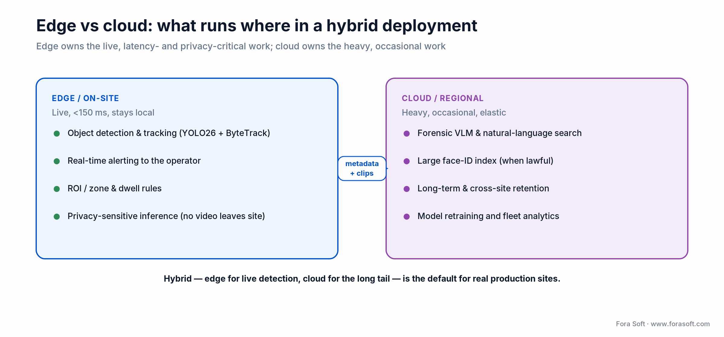Click the 'Fora Soft · www.forasoft.com' credit
This screenshot has width=724, height=337.
(x=663, y=324)
